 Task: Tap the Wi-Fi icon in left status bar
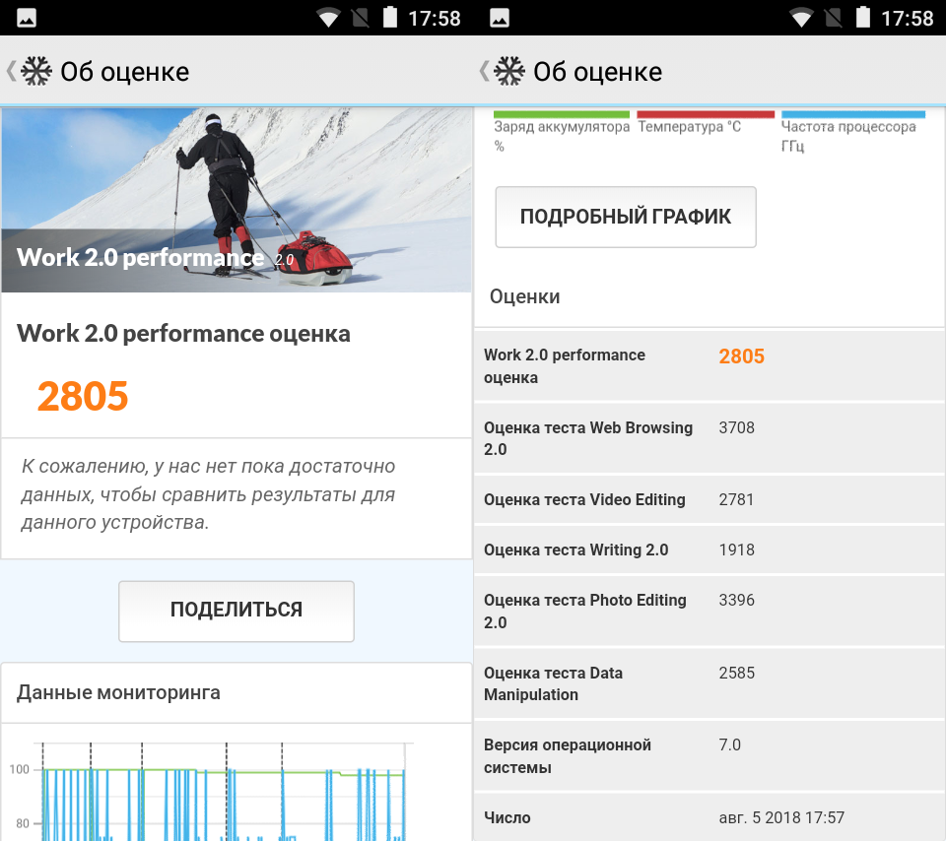point(328,18)
